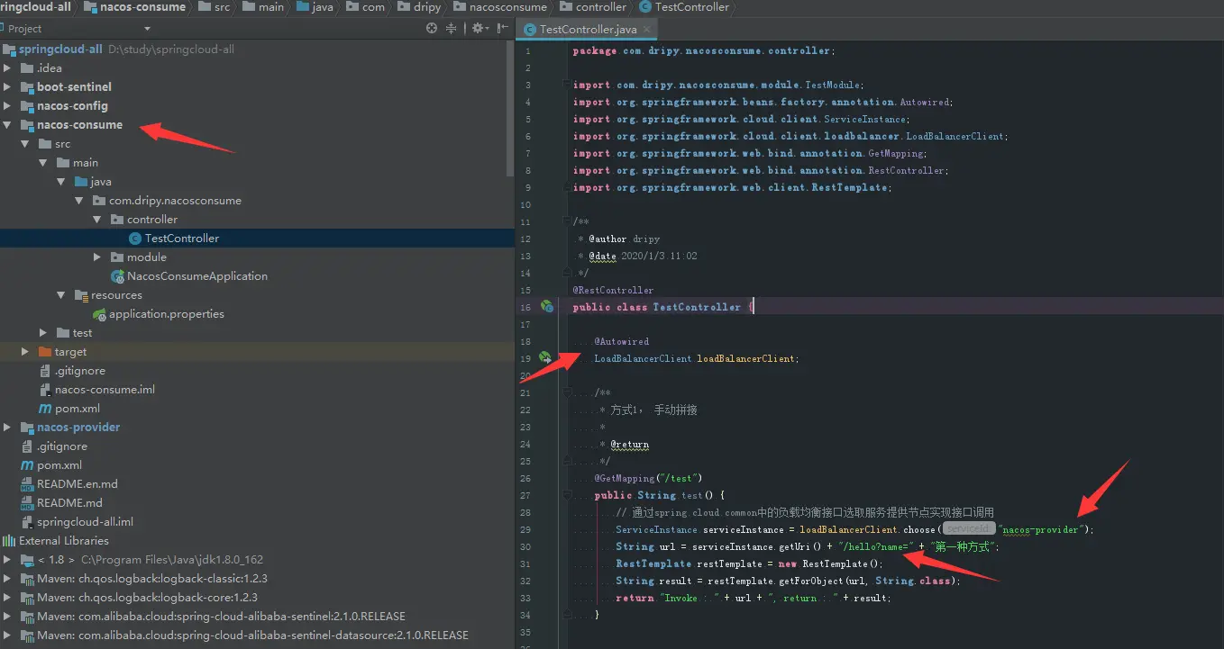Click the root pom.xml Maven icon
This screenshot has width=1224, height=649.
pyautogui.click(x=27, y=465)
